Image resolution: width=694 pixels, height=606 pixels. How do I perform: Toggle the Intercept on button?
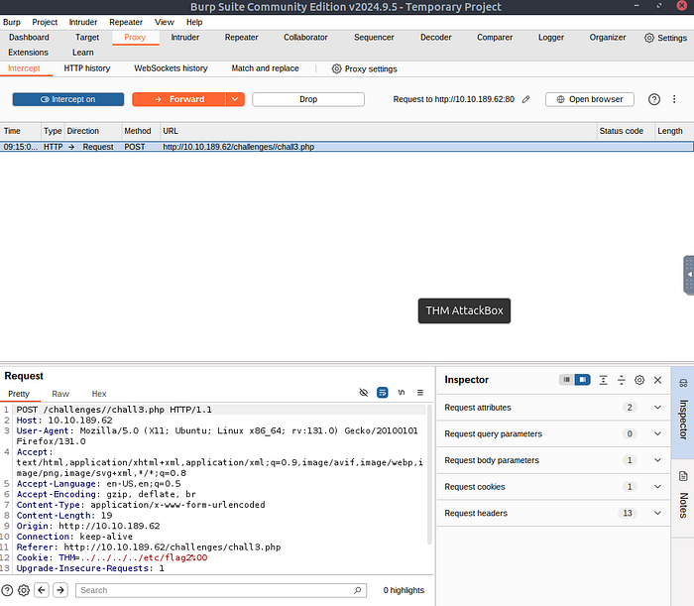coord(68,99)
